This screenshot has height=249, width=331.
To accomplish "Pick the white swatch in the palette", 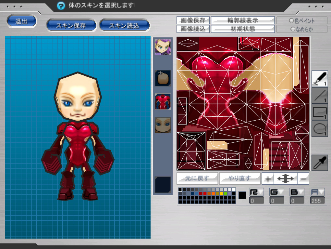I will (x=234, y=190).
